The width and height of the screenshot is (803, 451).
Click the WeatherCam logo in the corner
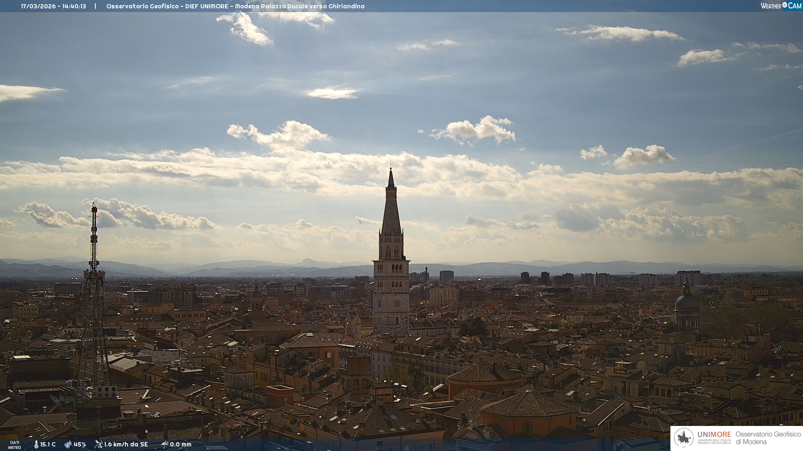[780, 5]
